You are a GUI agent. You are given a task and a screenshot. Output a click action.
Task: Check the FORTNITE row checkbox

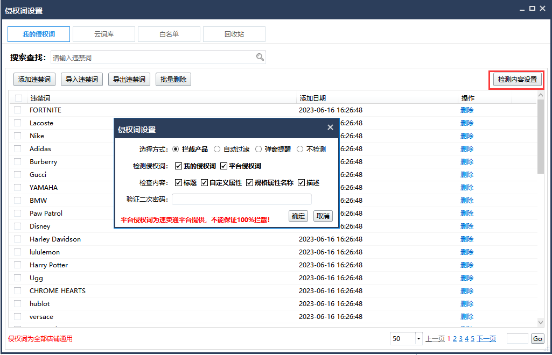[x=17, y=110]
